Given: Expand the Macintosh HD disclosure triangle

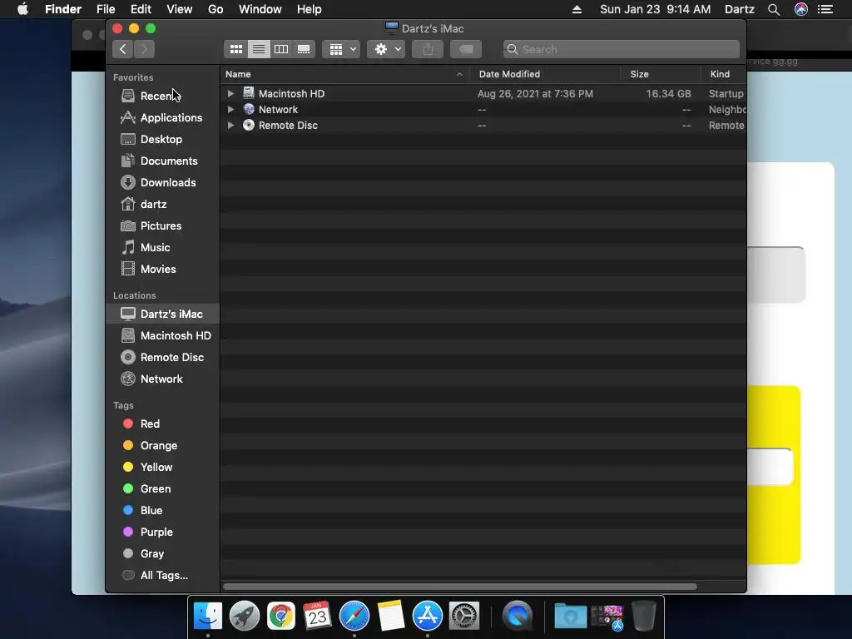Looking at the screenshot, I should (x=231, y=93).
